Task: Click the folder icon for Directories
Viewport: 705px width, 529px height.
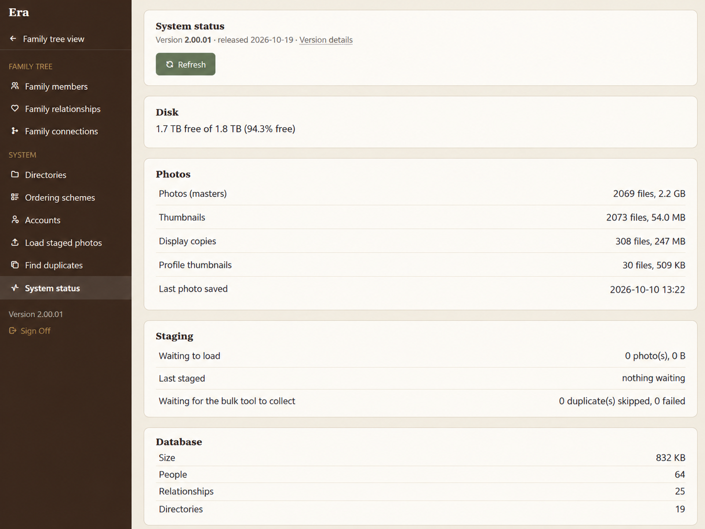Action: 15,174
